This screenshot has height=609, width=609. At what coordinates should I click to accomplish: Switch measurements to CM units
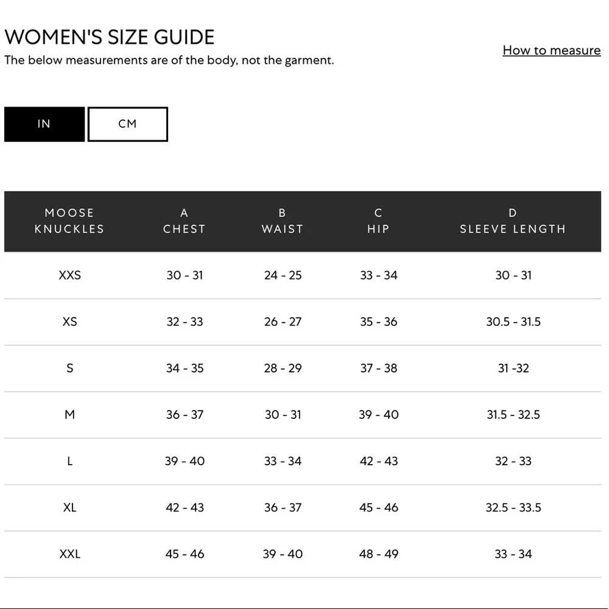(x=127, y=124)
